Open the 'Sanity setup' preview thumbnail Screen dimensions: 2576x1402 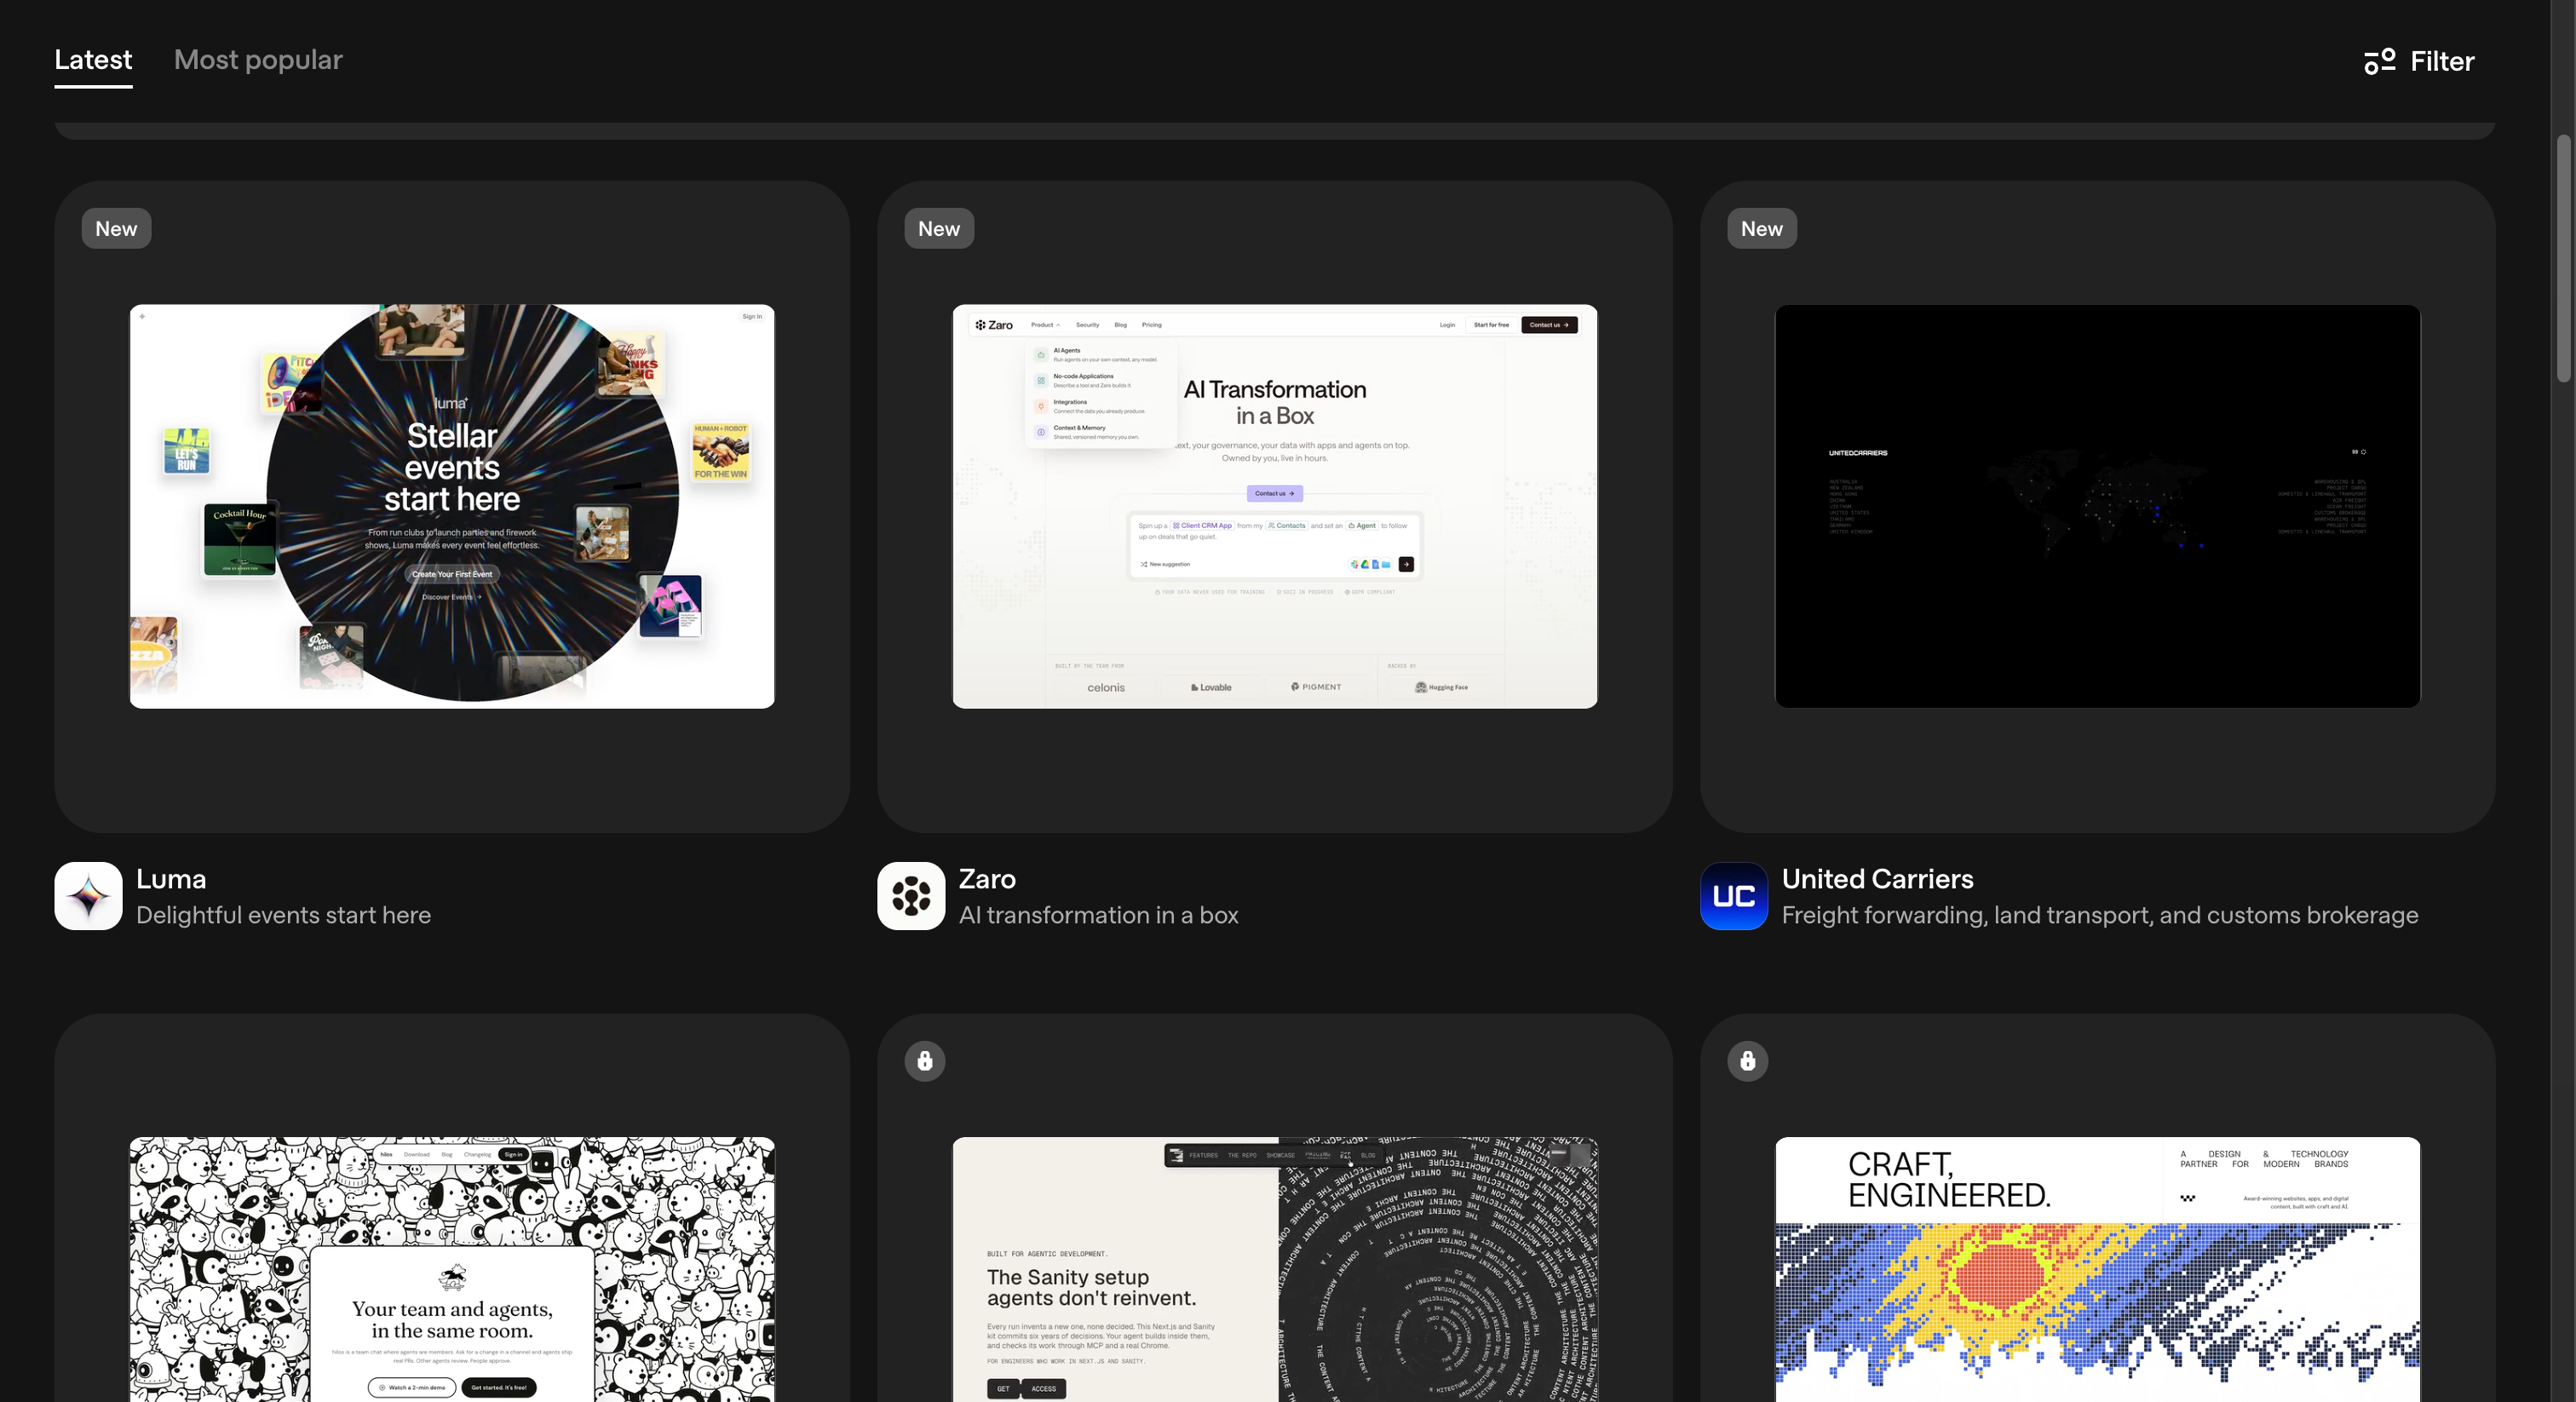click(1275, 1269)
